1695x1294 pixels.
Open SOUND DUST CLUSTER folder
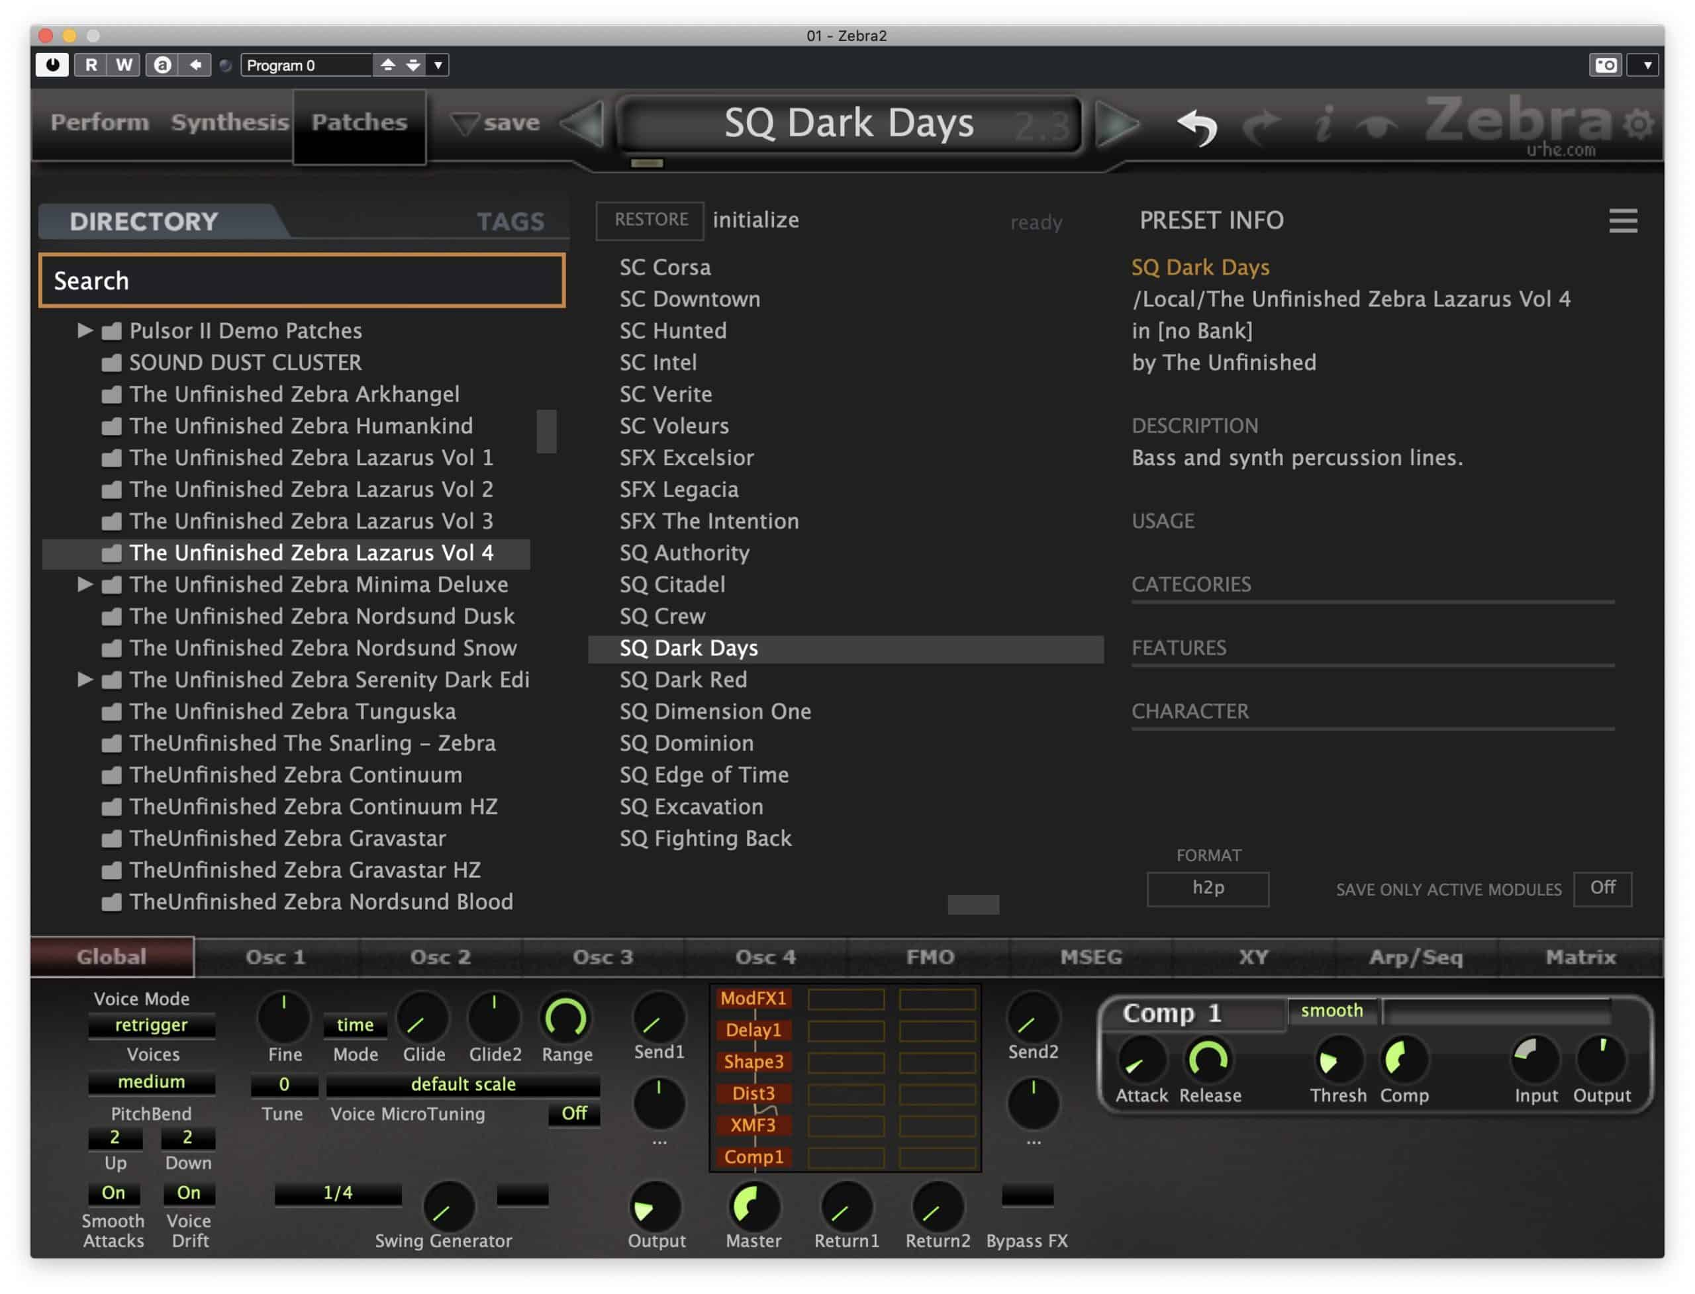pos(245,363)
